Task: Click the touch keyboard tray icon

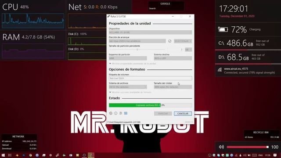Action: 254,155
